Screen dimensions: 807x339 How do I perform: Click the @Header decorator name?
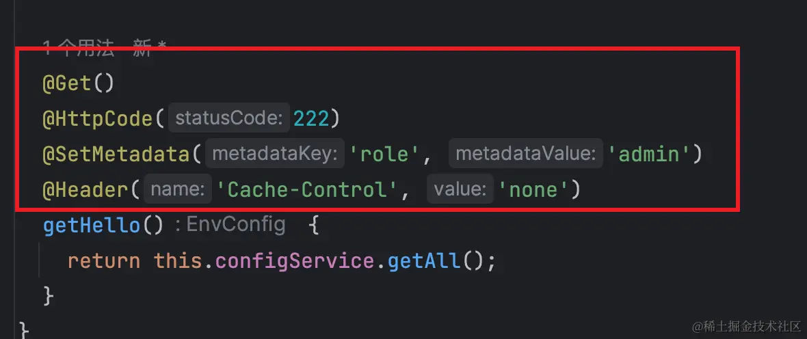click(x=85, y=190)
